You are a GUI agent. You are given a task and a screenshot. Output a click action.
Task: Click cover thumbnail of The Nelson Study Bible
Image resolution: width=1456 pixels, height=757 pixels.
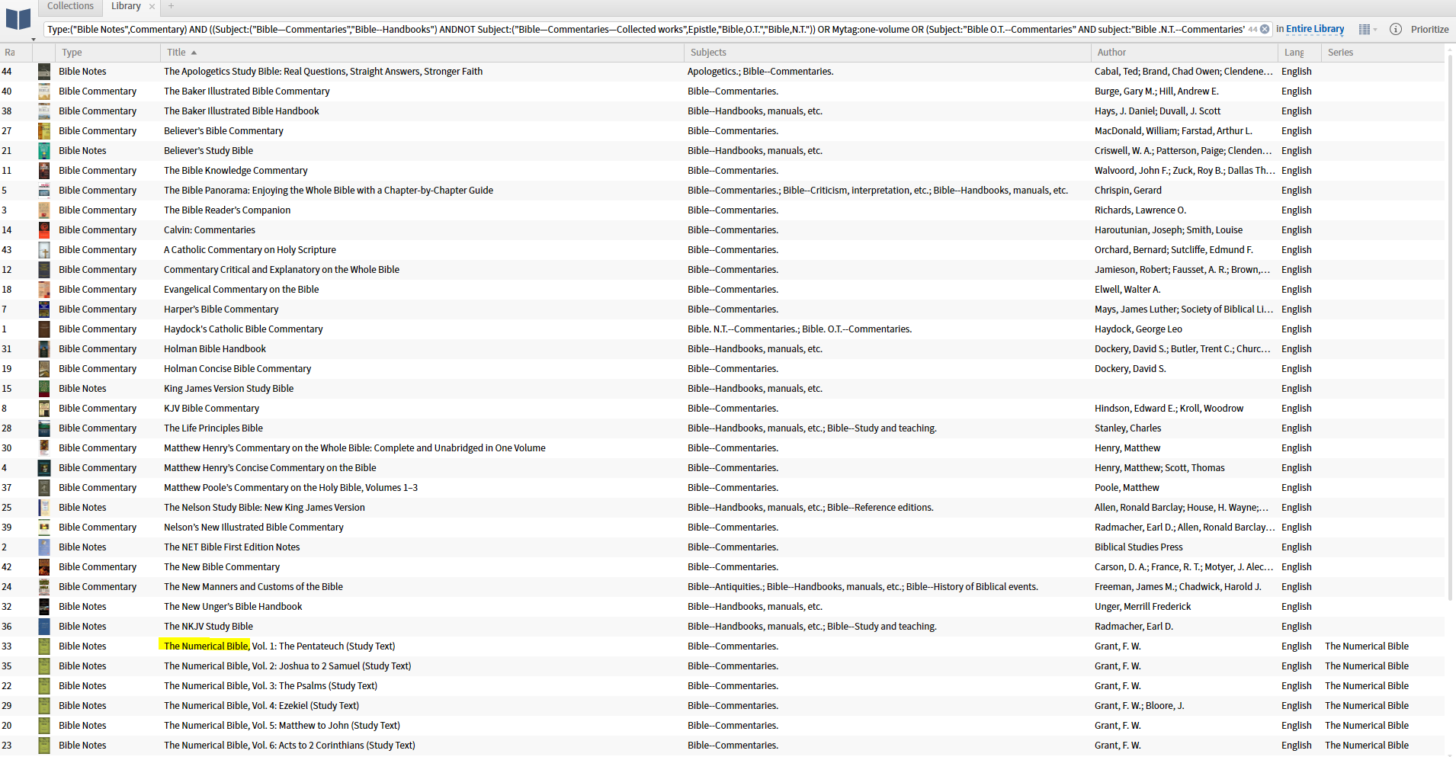[44, 508]
